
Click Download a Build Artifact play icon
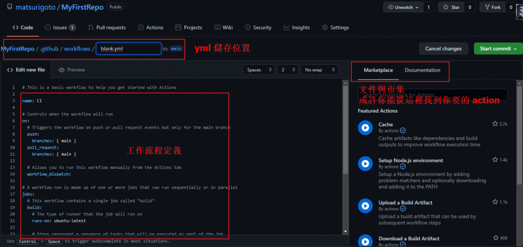click(x=365, y=241)
